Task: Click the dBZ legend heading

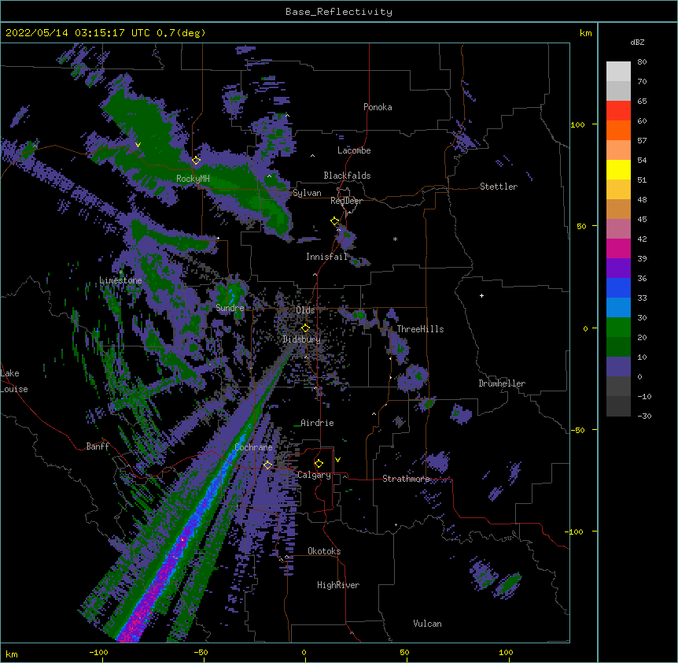Action: click(637, 43)
